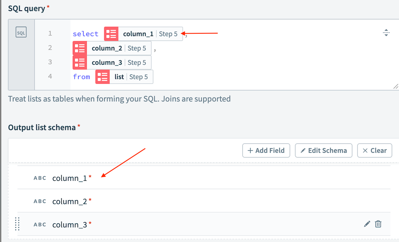Click the ABC type icon beside column_1 field
Viewport: 399px width, 242px height.
(40, 178)
